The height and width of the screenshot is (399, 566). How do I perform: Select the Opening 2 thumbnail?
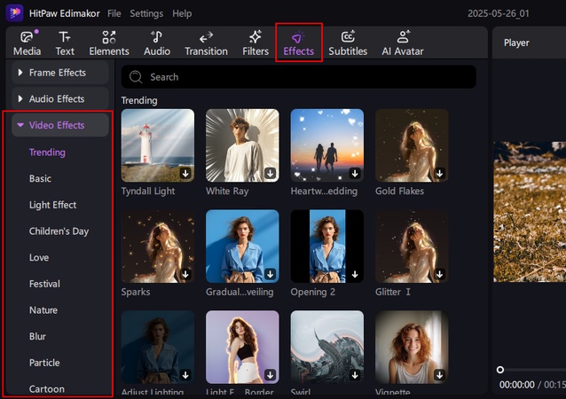pos(327,246)
